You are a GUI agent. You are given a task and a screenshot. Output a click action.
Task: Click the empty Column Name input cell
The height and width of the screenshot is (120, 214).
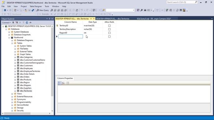(71, 36)
